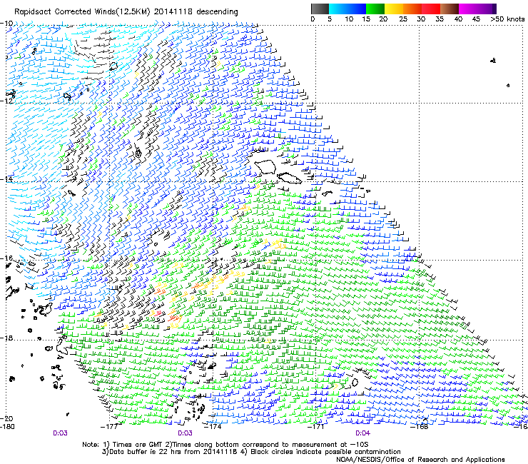The height and width of the screenshot is (464, 528).
Task: Click the gray 0-5 knots legend segment
Action: coord(320,9)
